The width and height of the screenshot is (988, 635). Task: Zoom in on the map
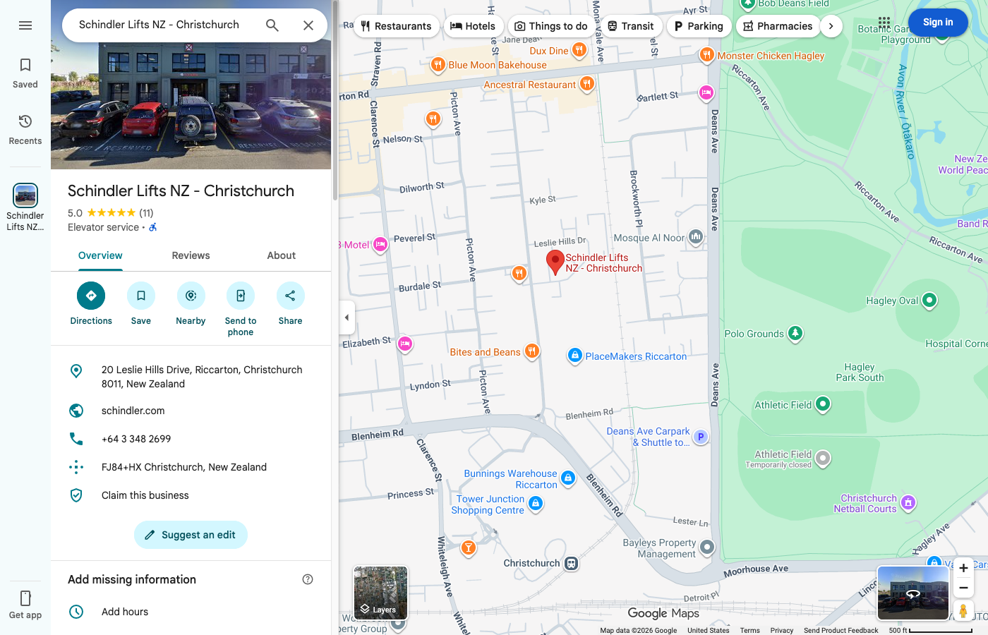click(x=963, y=568)
